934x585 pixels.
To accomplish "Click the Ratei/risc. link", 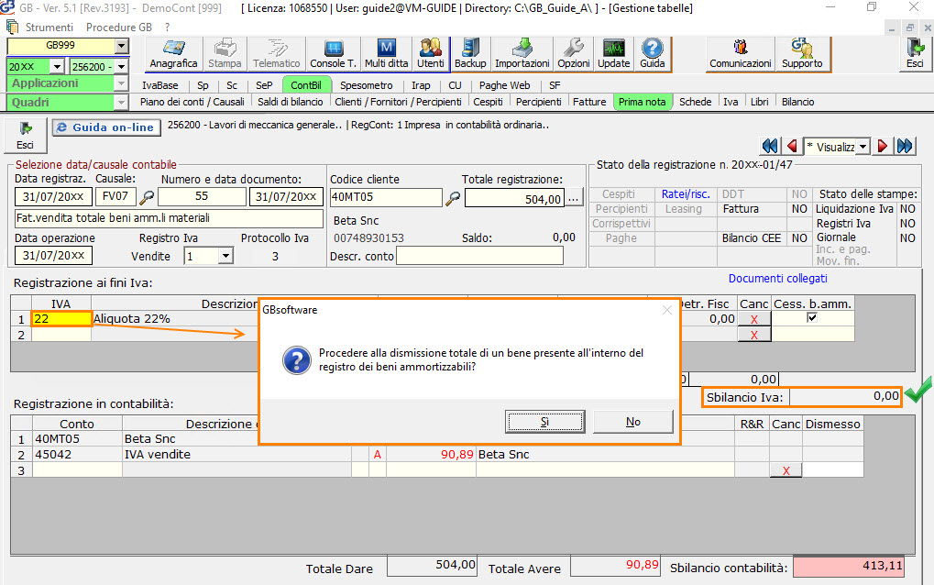I will (686, 194).
